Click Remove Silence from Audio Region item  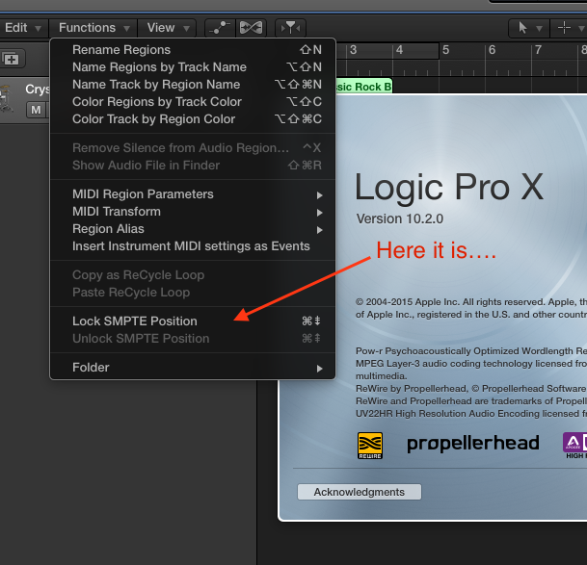pos(193,148)
